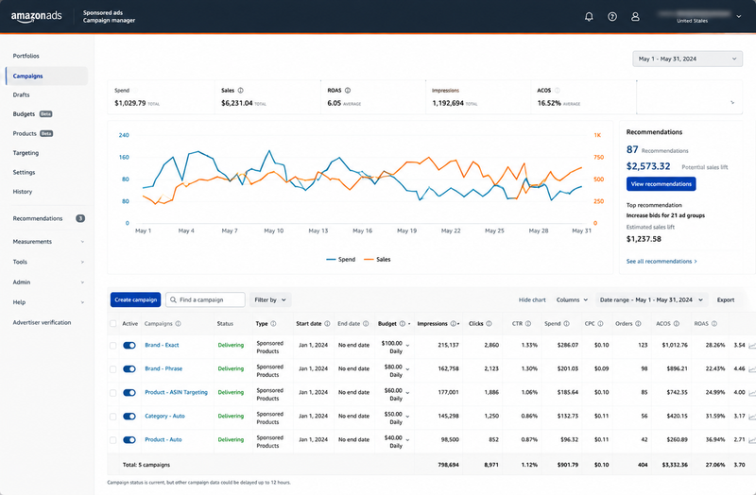This screenshot has height=495, width=756.
Task: Click the search magnifier in Find a campaign
Action: pos(173,299)
